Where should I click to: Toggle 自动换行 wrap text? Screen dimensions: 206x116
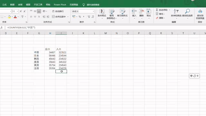(58, 11)
